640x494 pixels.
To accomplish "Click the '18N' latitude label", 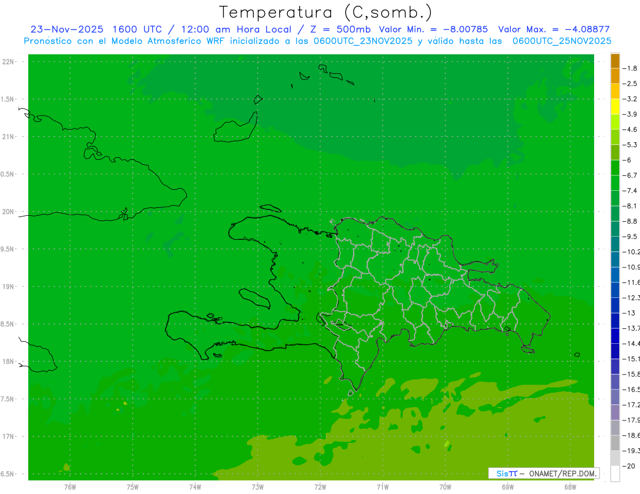I will tap(9, 361).
